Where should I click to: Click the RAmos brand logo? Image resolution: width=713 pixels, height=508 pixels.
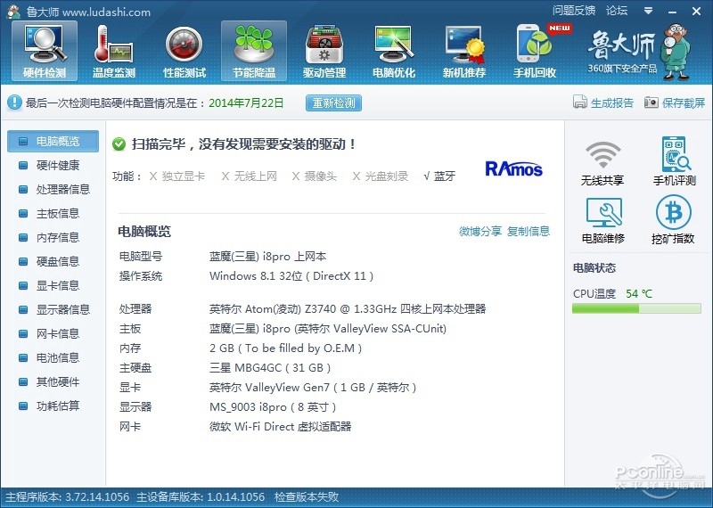(x=514, y=168)
